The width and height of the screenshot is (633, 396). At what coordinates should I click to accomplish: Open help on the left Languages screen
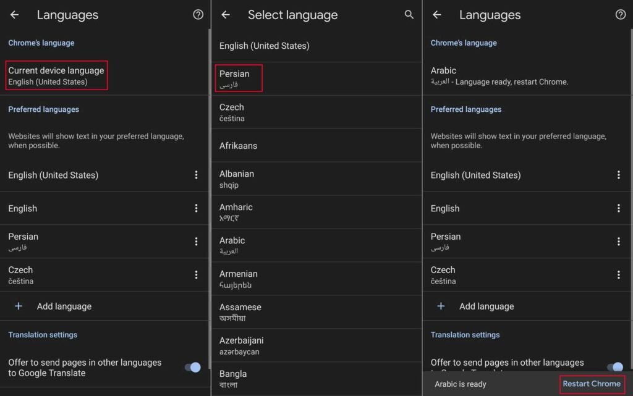(x=198, y=14)
